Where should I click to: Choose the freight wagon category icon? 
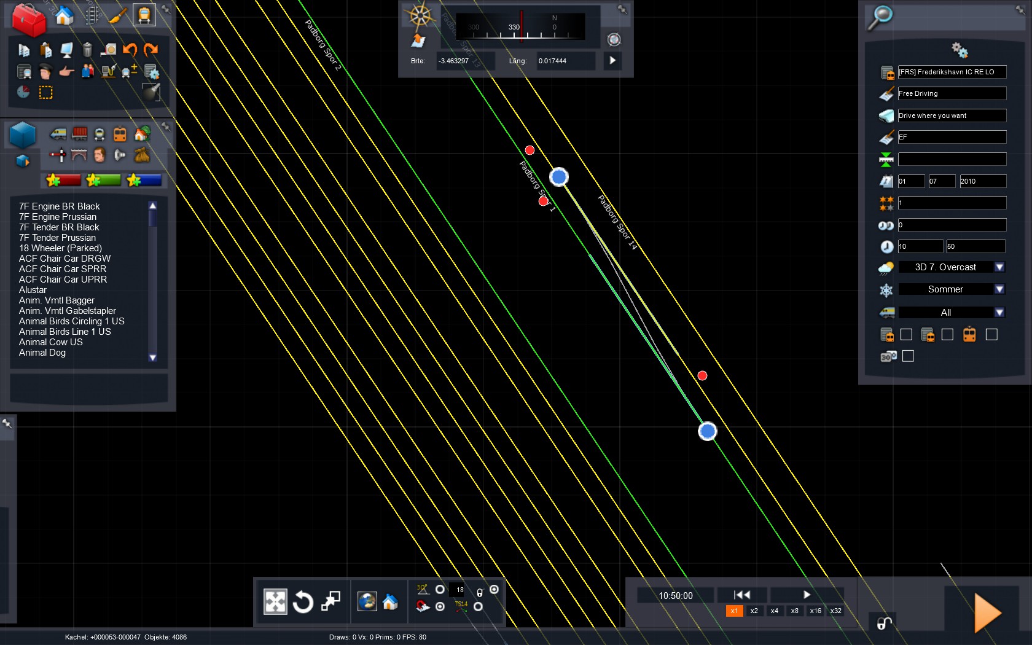click(79, 133)
